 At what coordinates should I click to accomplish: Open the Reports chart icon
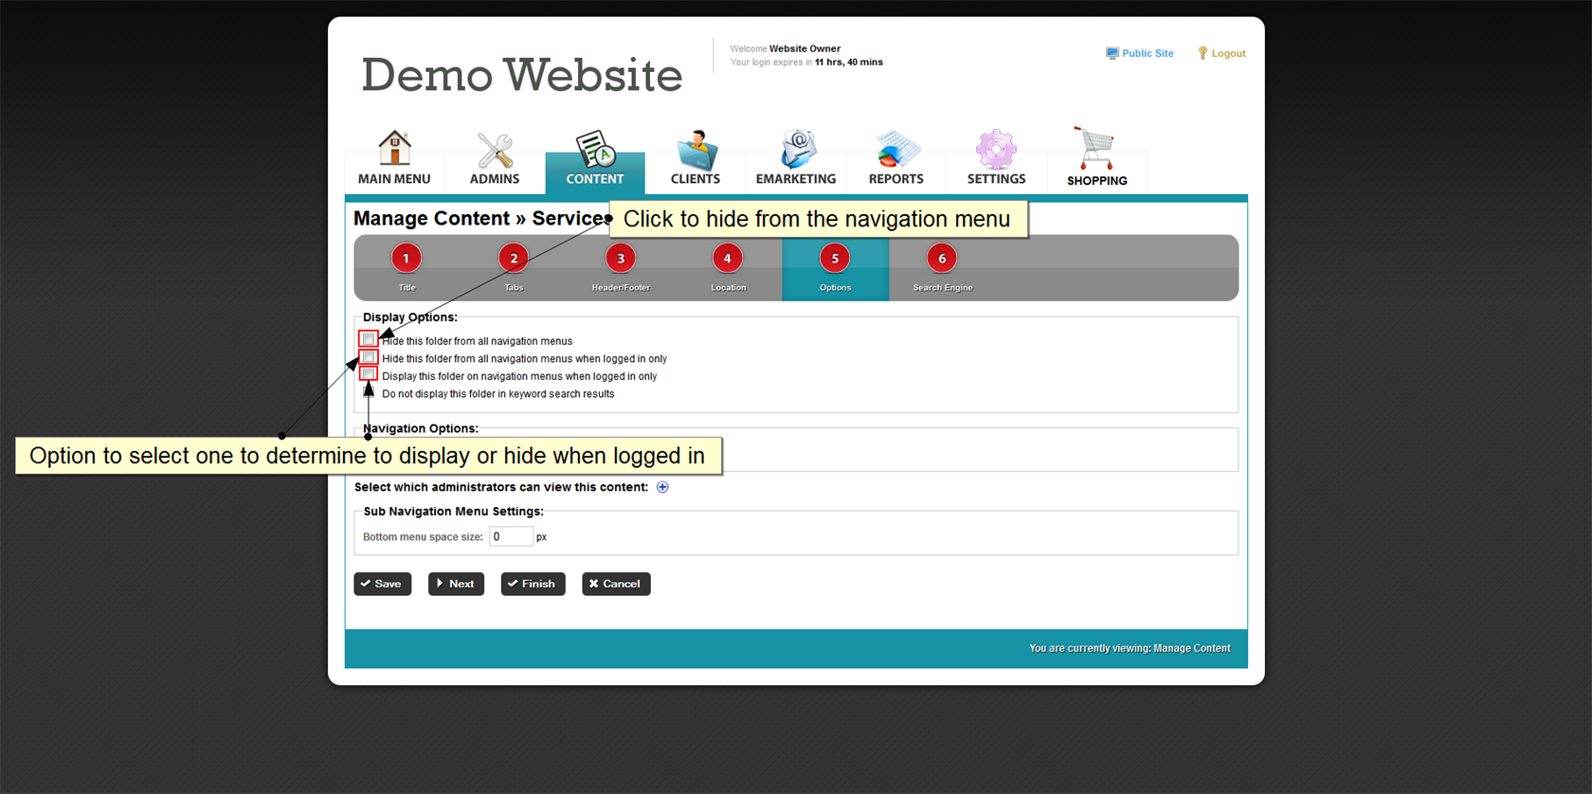pyautogui.click(x=895, y=150)
